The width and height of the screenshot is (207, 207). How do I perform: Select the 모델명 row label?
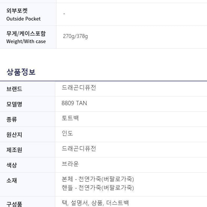[14, 104]
